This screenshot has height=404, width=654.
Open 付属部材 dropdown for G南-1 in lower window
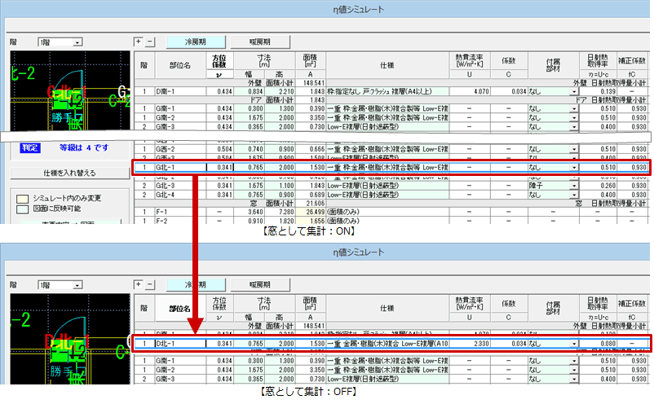click(574, 361)
